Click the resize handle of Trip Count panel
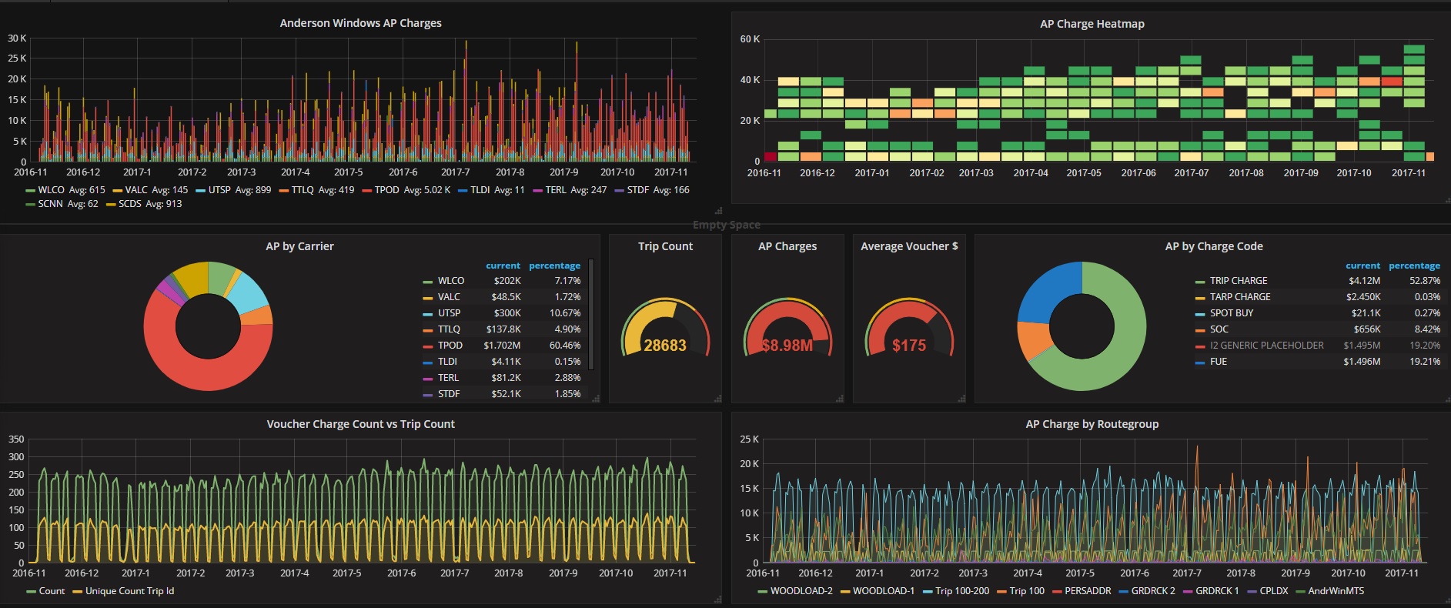 (x=718, y=399)
